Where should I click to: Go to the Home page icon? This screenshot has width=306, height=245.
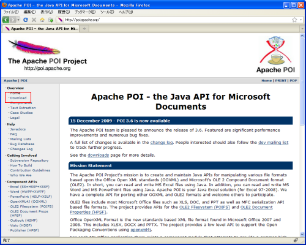(42, 20)
